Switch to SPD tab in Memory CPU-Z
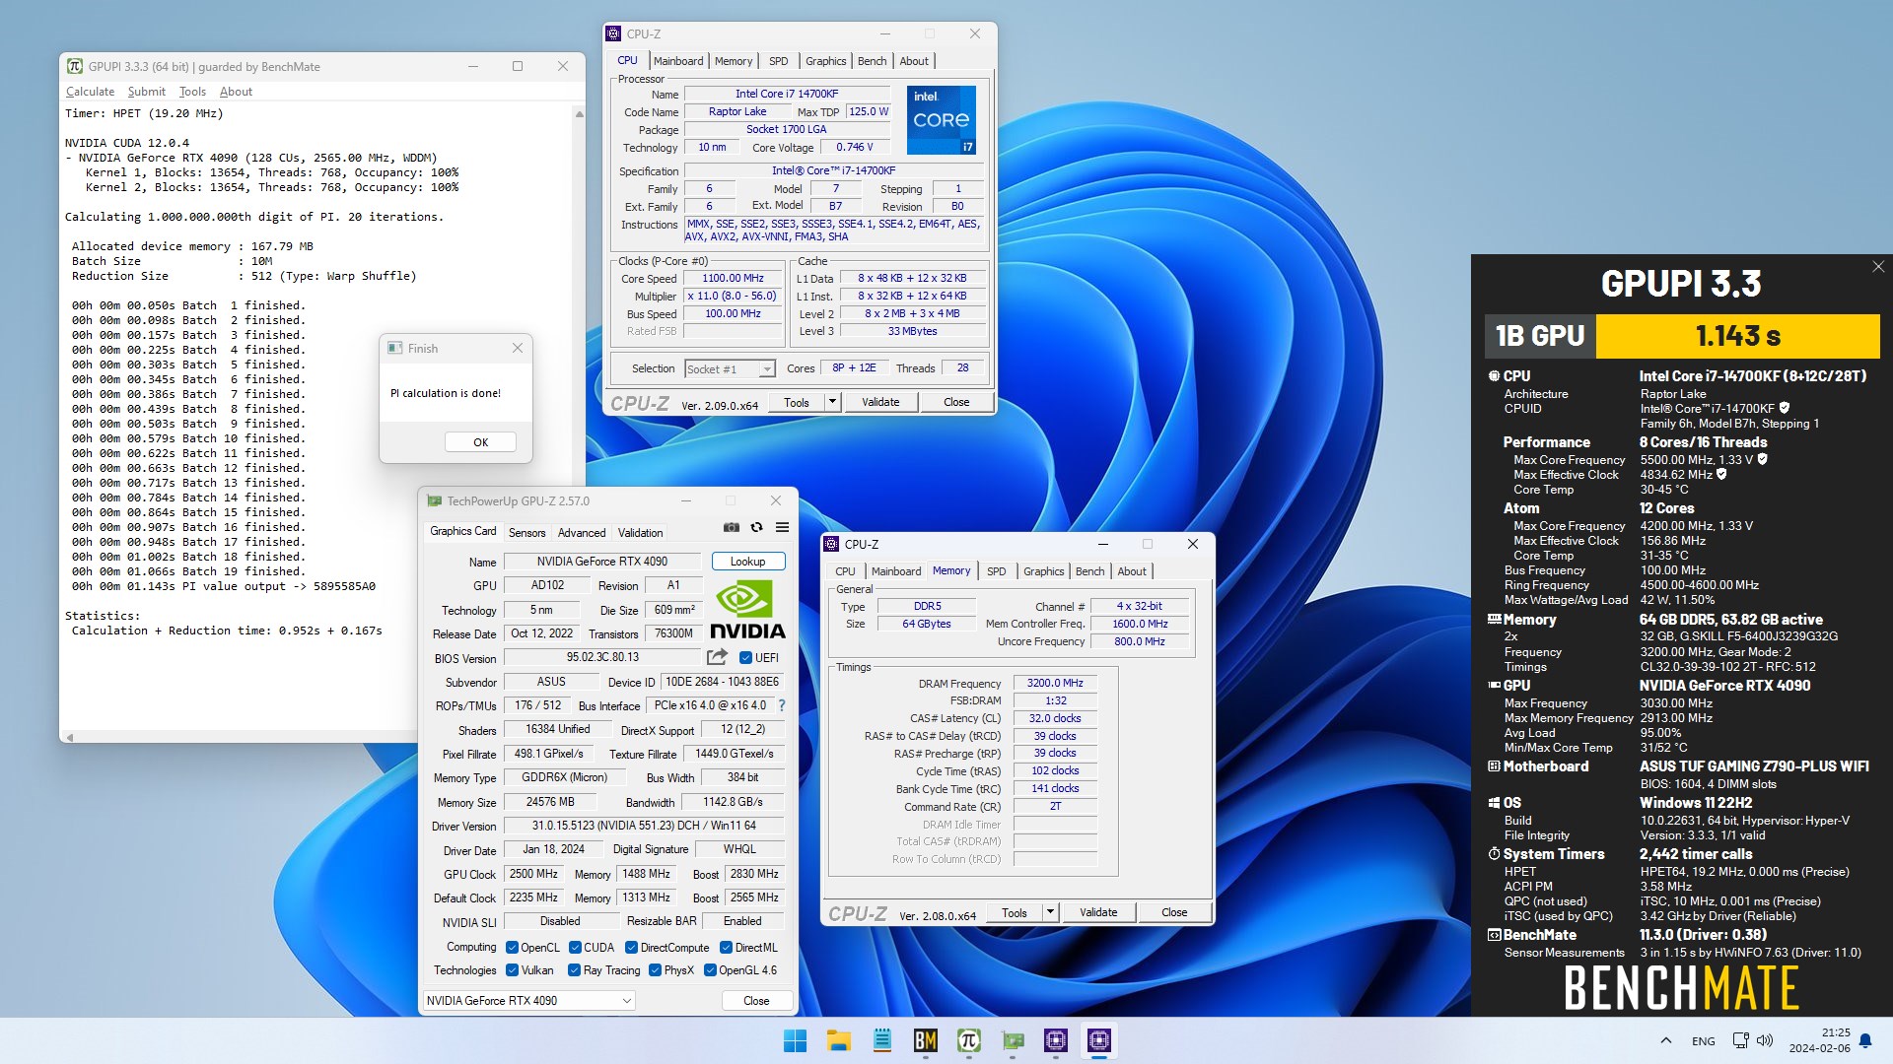This screenshot has height=1064, width=1893. click(996, 571)
